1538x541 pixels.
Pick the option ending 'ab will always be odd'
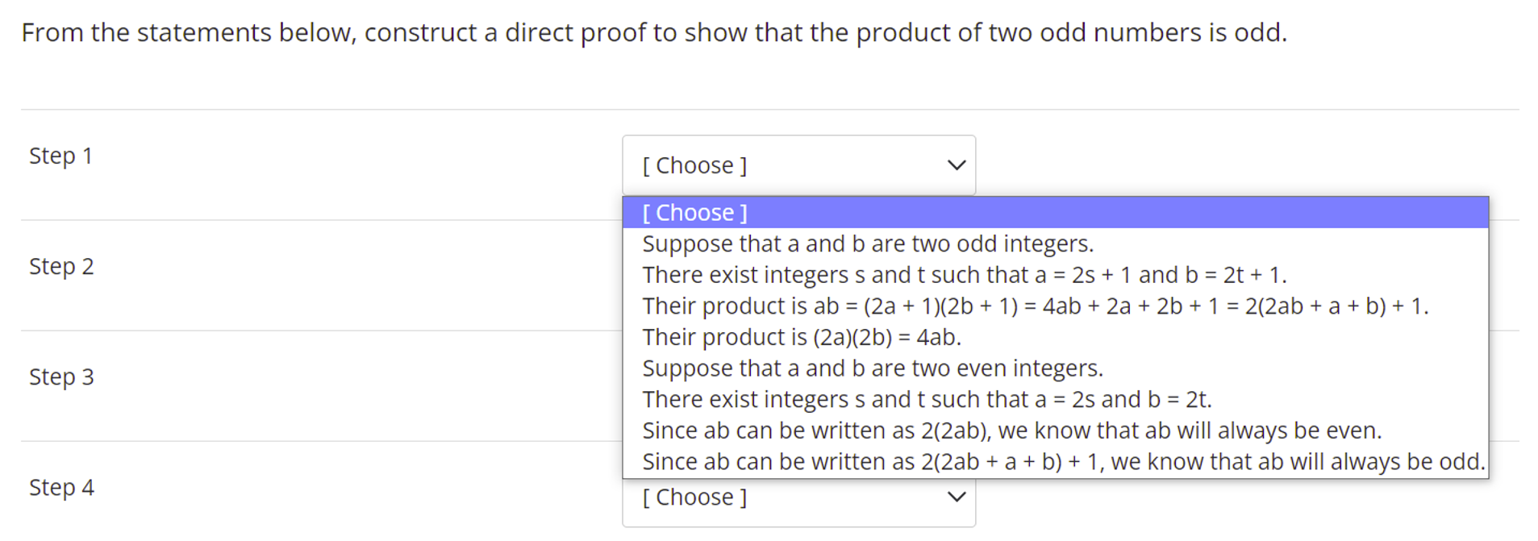pyautogui.click(x=1063, y=461)
